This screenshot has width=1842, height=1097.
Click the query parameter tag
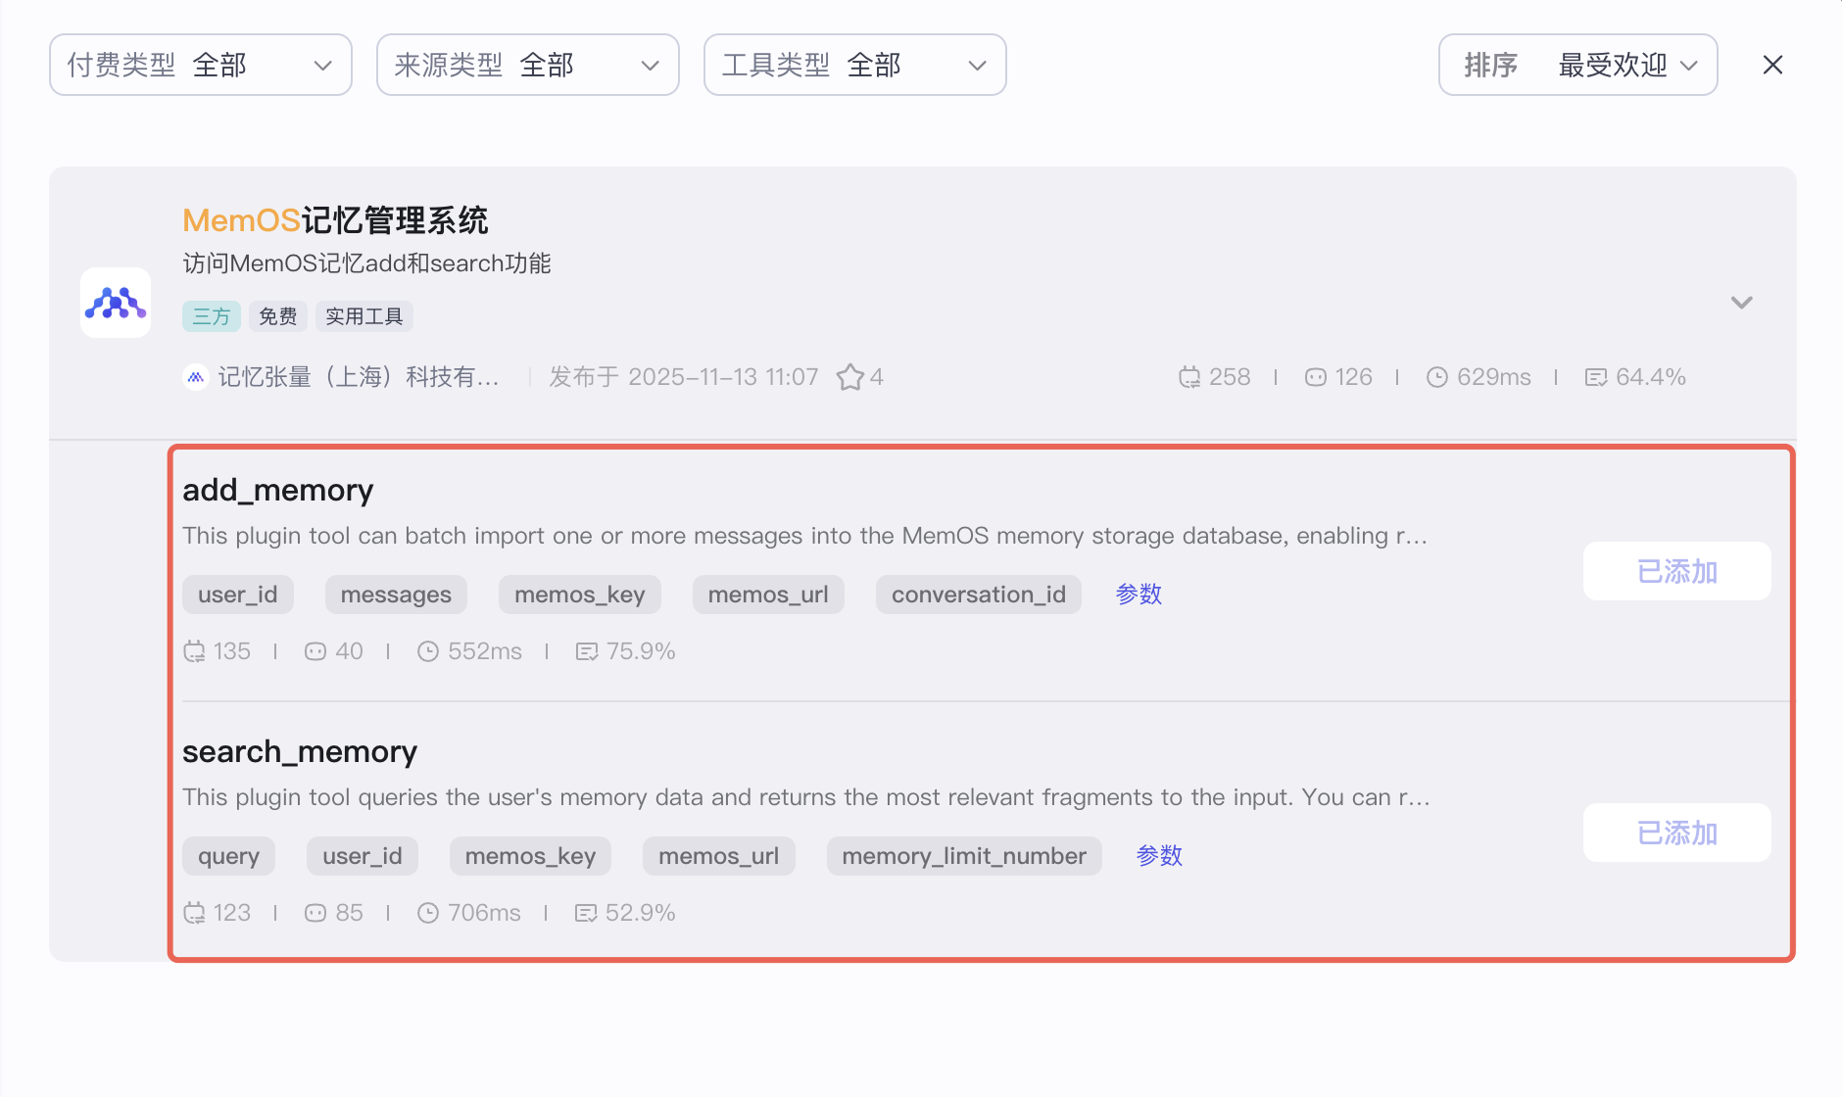click(229, 856)
